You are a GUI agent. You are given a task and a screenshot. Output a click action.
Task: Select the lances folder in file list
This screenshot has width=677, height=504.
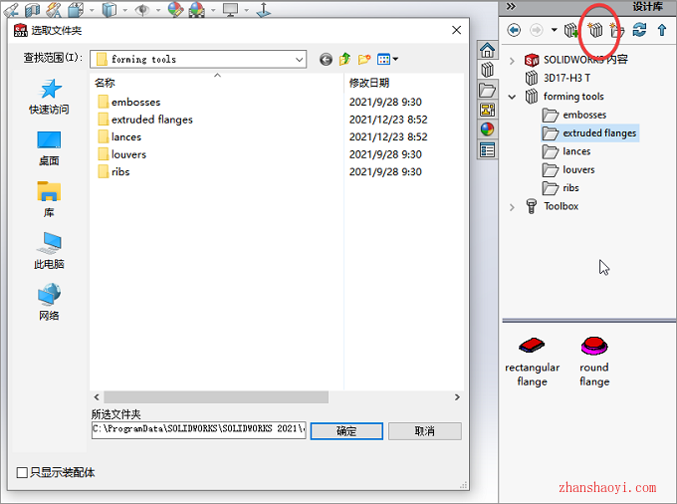(119, 136)
